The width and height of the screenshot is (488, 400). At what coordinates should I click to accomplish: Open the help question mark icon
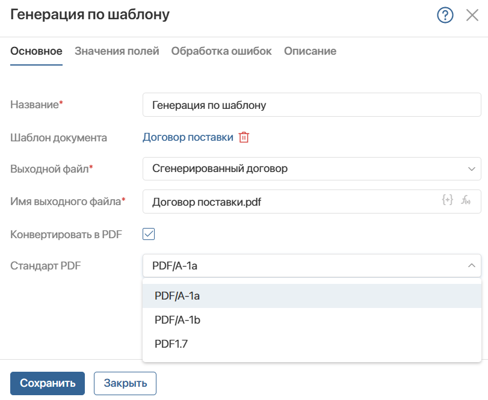445,15
